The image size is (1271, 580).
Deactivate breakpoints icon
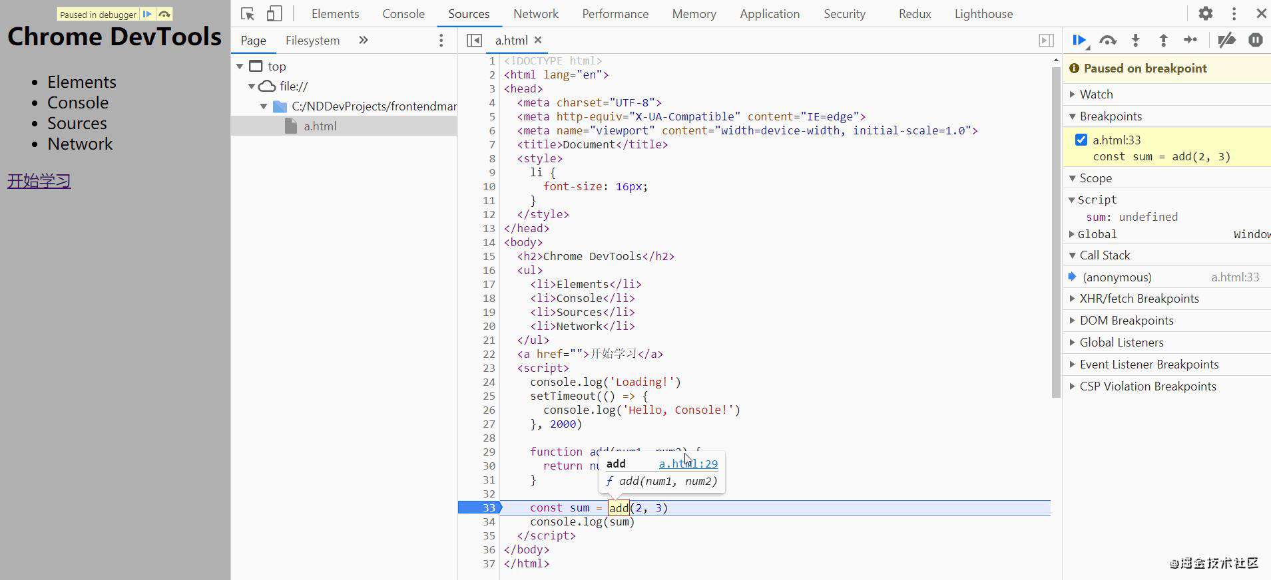1226,41
